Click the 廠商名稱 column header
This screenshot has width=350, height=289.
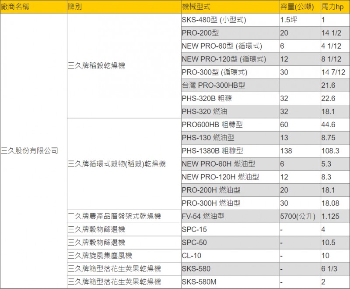(x=34, y=7)
